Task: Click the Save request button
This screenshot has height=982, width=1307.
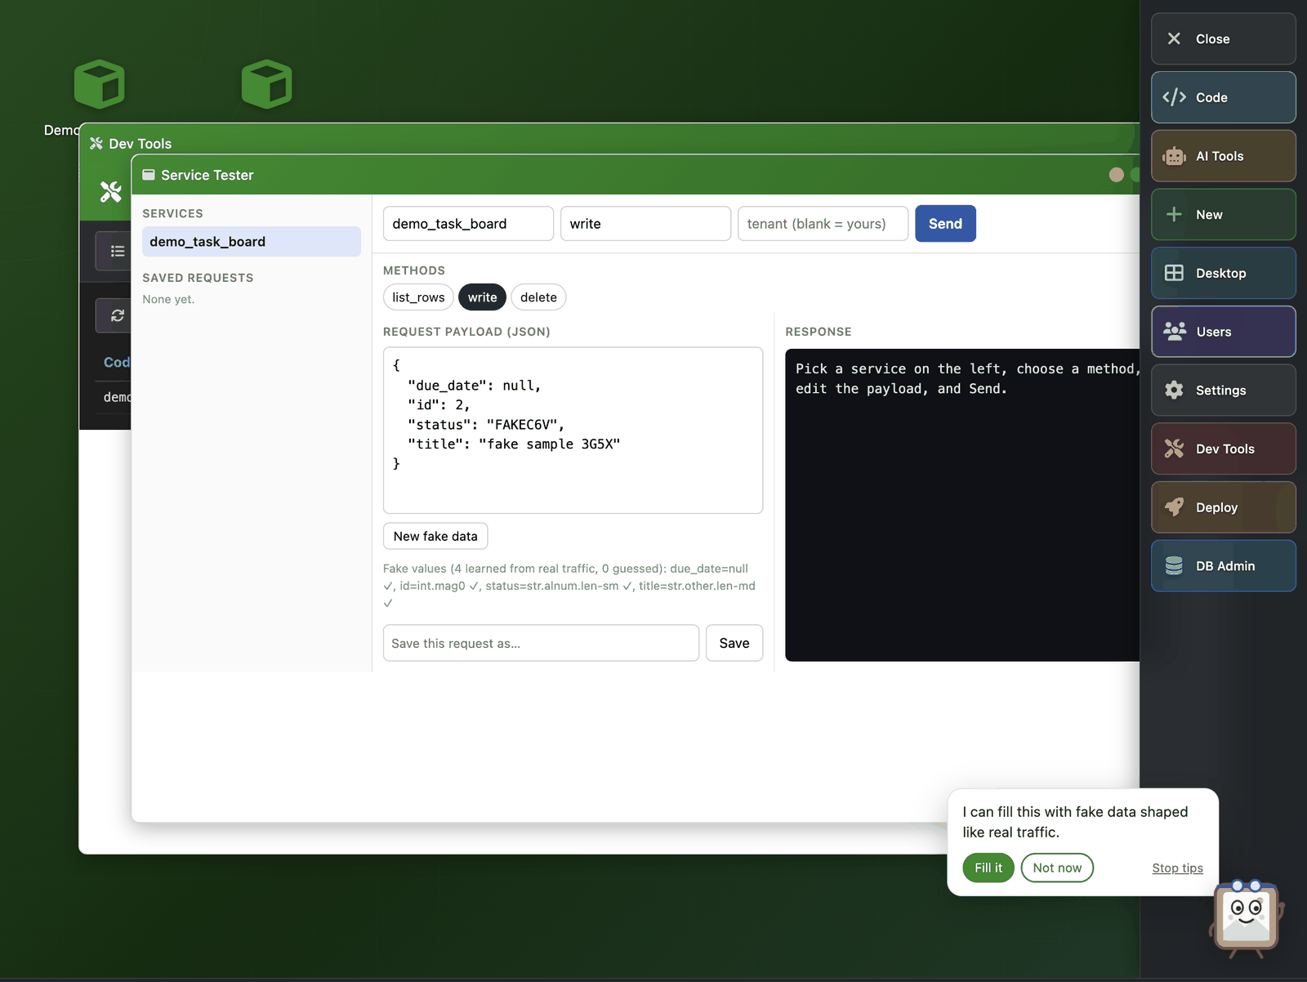Action: 734,643
